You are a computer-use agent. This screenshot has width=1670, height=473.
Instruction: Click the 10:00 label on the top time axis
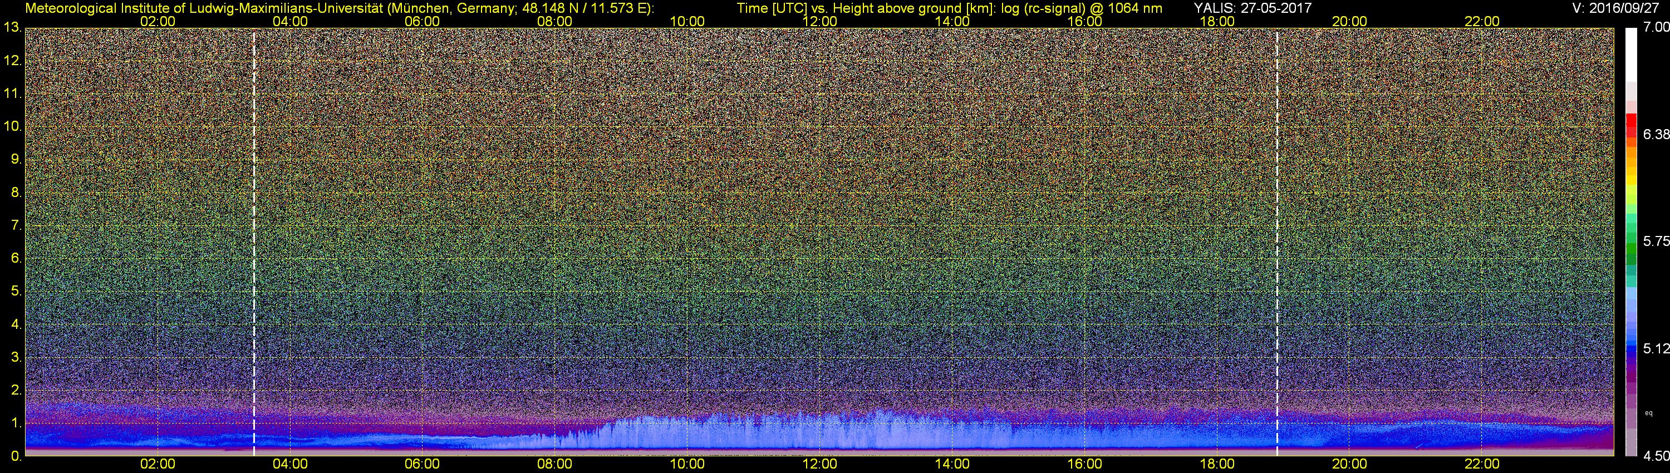(x=687, y=21)
